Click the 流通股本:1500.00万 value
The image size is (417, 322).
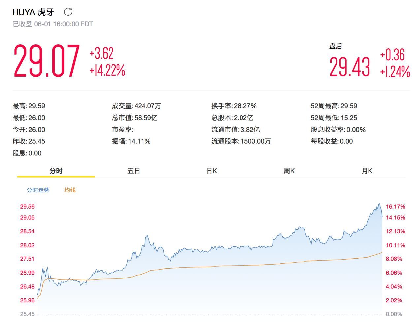pos(241,141)
